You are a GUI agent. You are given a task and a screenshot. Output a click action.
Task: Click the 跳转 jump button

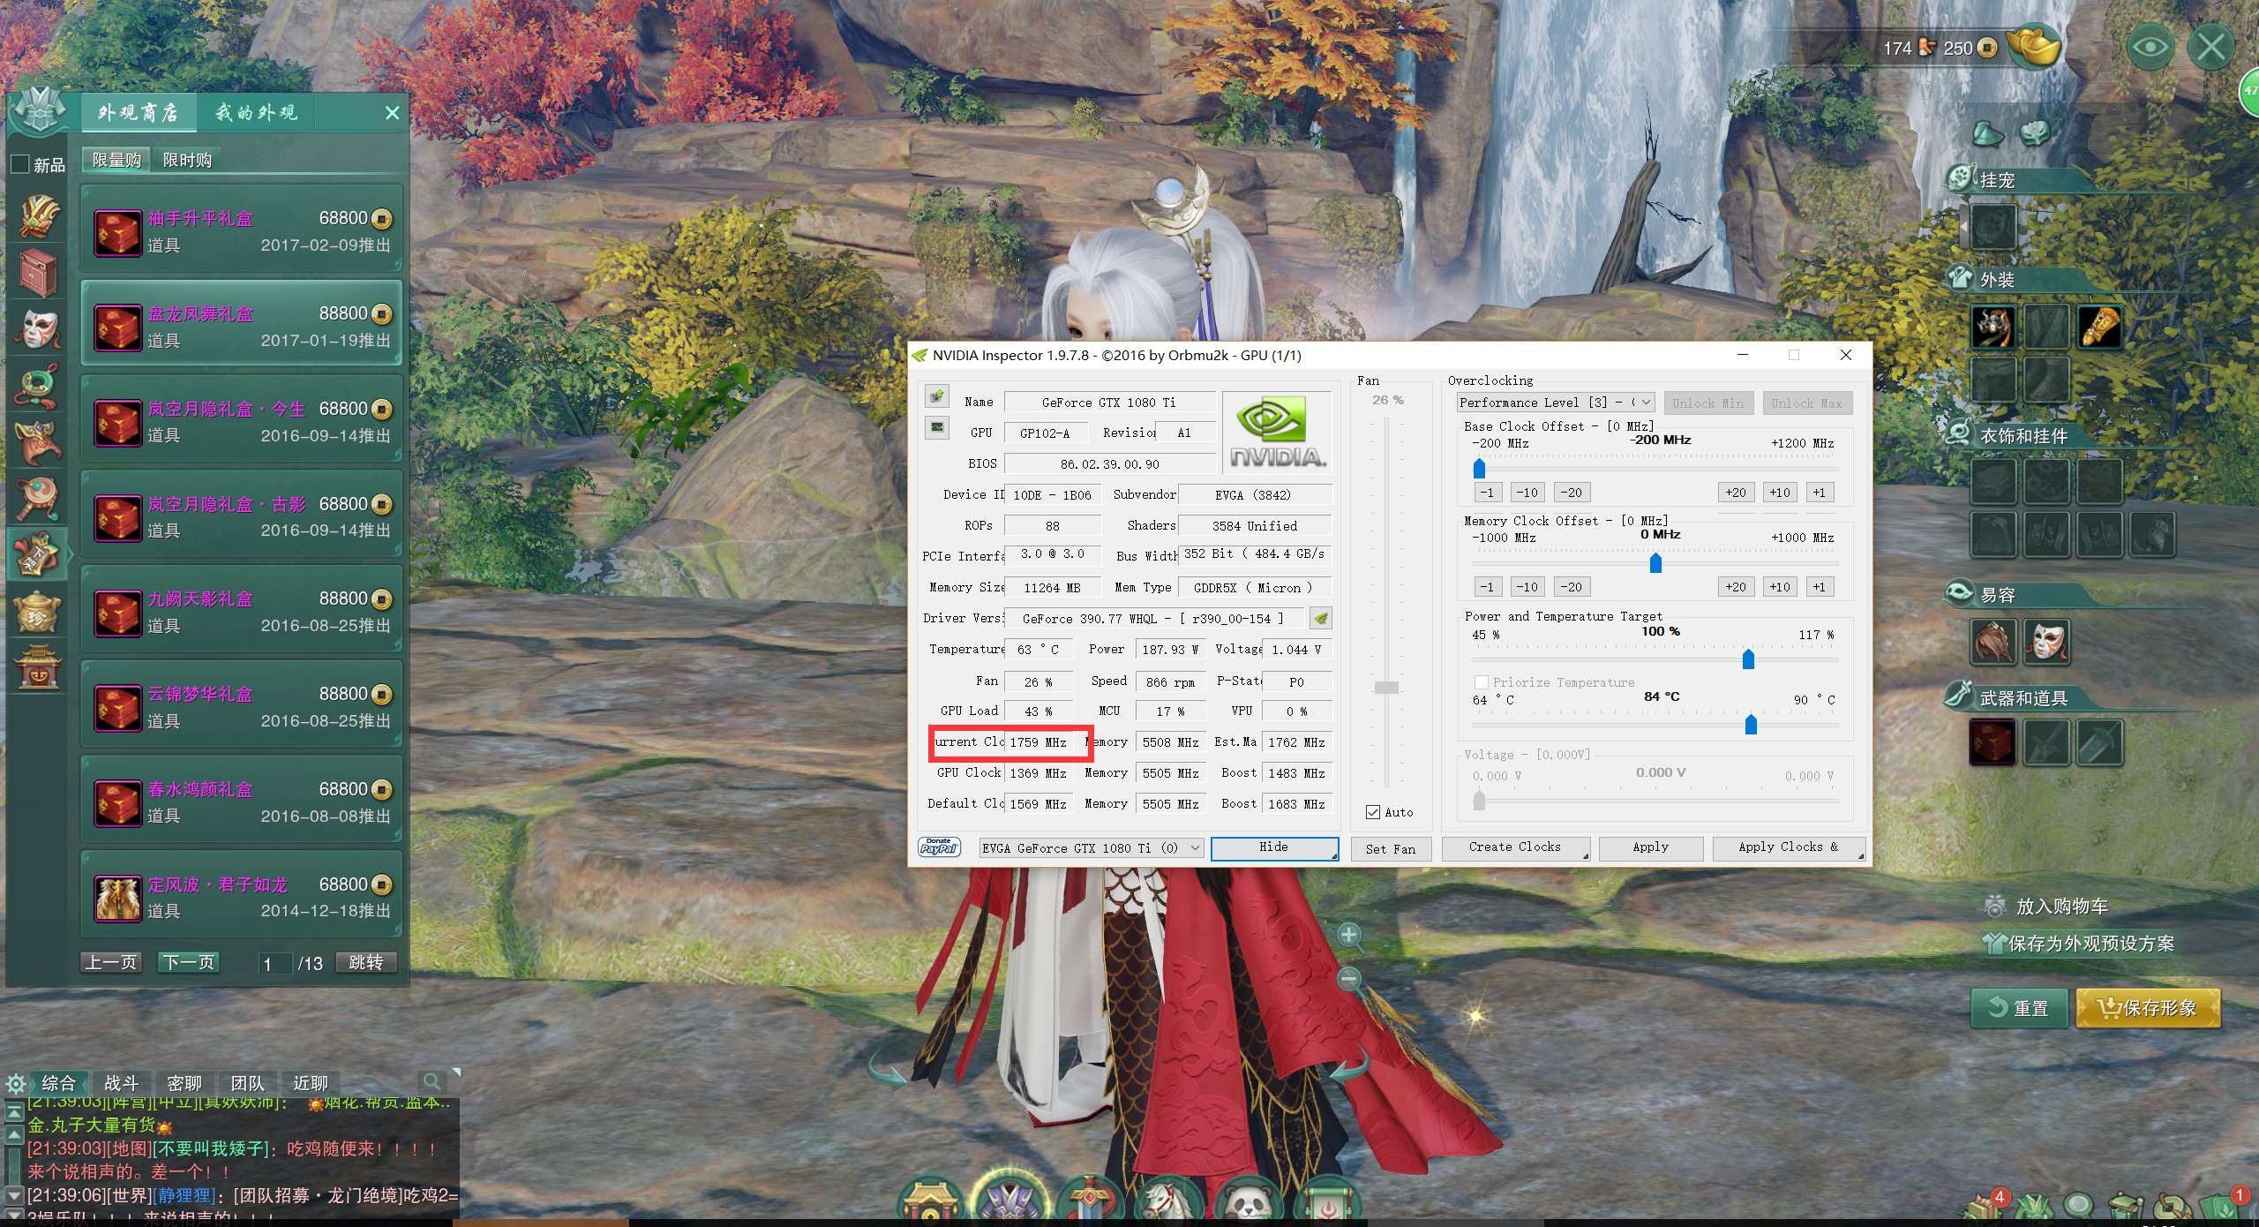(366, 962)
